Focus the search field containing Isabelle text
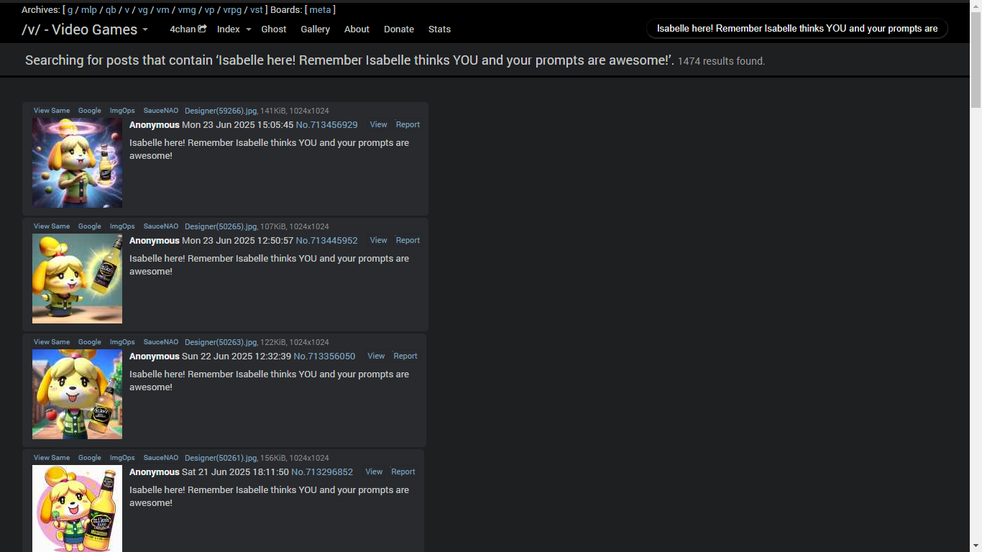Screen dimensions: 982x552 [797, 29]
